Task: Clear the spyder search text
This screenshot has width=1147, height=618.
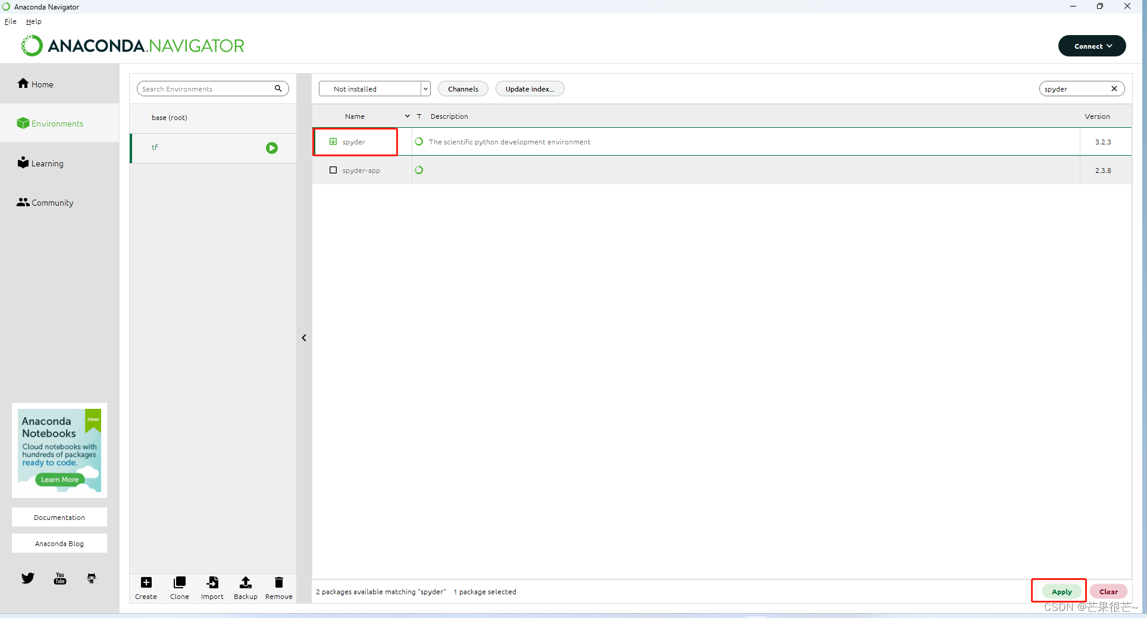Action: point(1114,89)
